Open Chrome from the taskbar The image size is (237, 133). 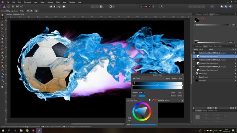[27, 130]
